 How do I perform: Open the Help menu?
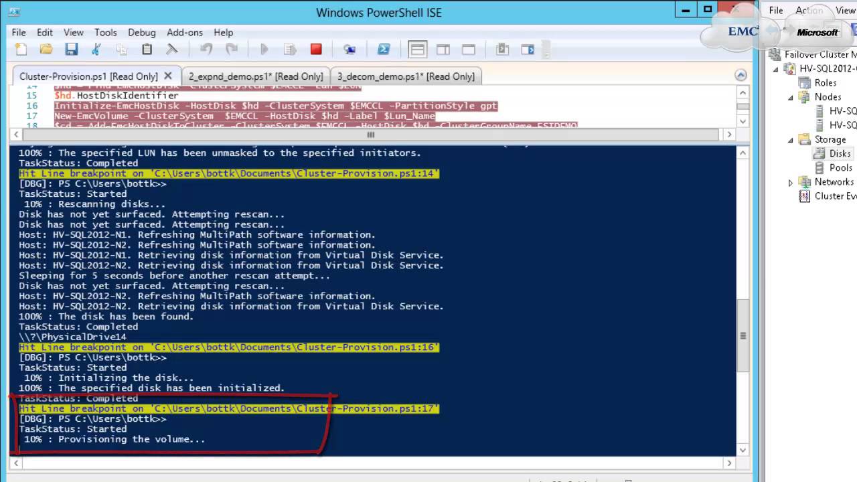coord(224,32)
